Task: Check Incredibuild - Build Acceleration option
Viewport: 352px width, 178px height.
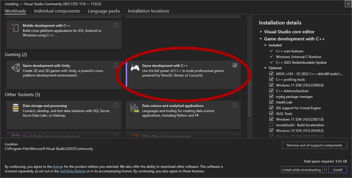Action: [x=271, y=125]
